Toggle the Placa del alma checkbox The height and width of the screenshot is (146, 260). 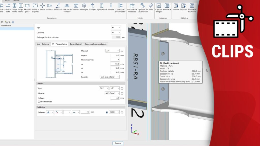pos(53,44)
